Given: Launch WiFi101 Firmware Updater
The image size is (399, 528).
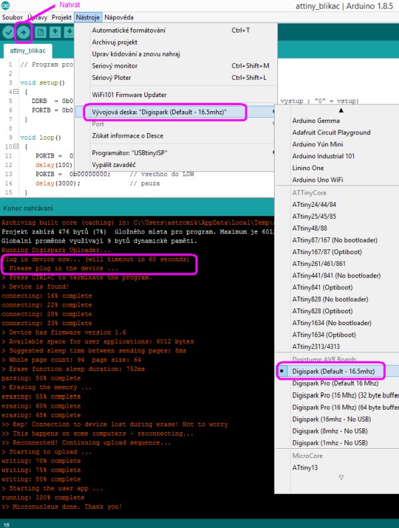Looking at the screenshot, I should point(175,94).
